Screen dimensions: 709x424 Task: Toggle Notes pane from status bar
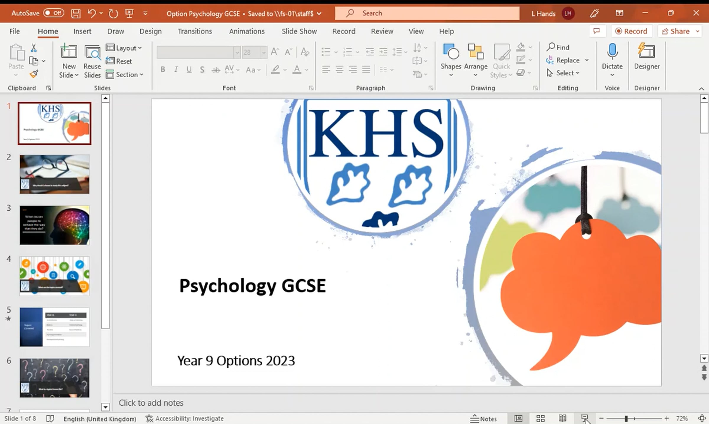(x=484, y=419)
